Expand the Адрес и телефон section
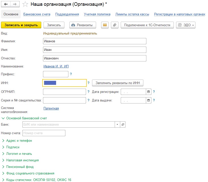The width and height of the screenshot is (208, 182). pyautogui.click(x=19, y=141)
